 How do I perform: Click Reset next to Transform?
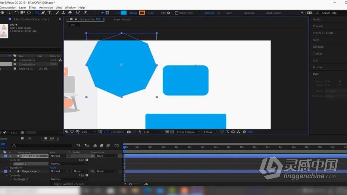53,167
